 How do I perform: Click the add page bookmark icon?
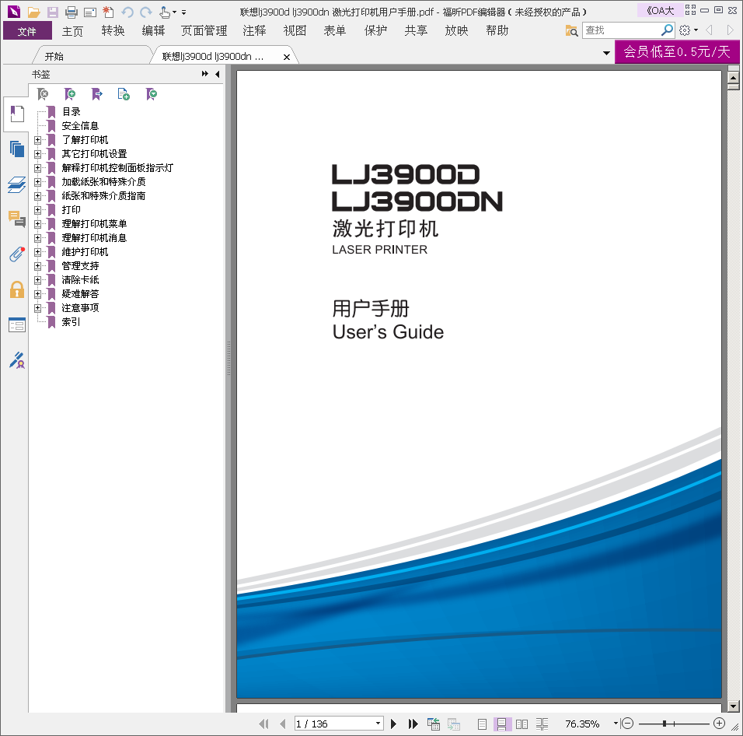[x=124, y=94]
